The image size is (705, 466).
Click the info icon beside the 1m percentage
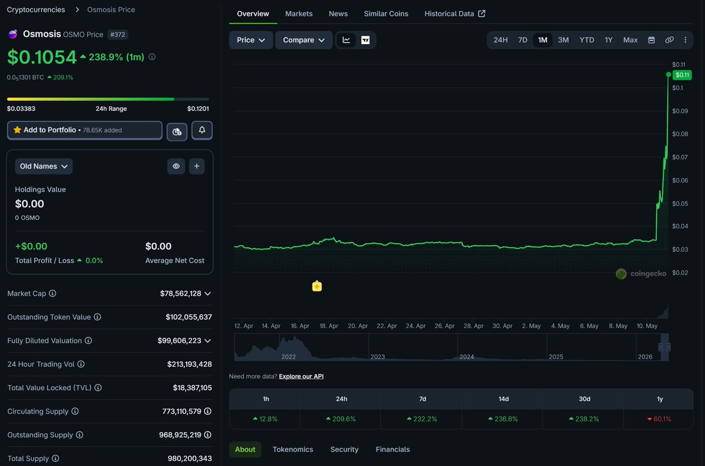pos(152,57)
